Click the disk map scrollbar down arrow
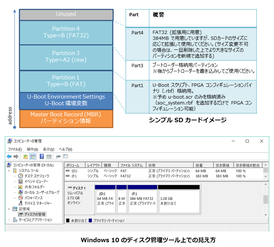 (265, 215)
